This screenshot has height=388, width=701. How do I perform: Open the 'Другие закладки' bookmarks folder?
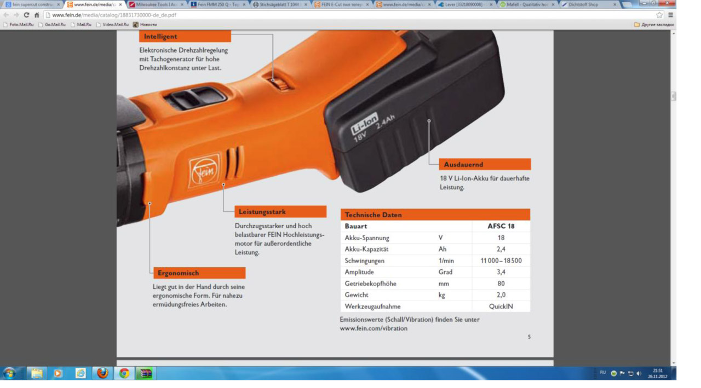(654, 25)
